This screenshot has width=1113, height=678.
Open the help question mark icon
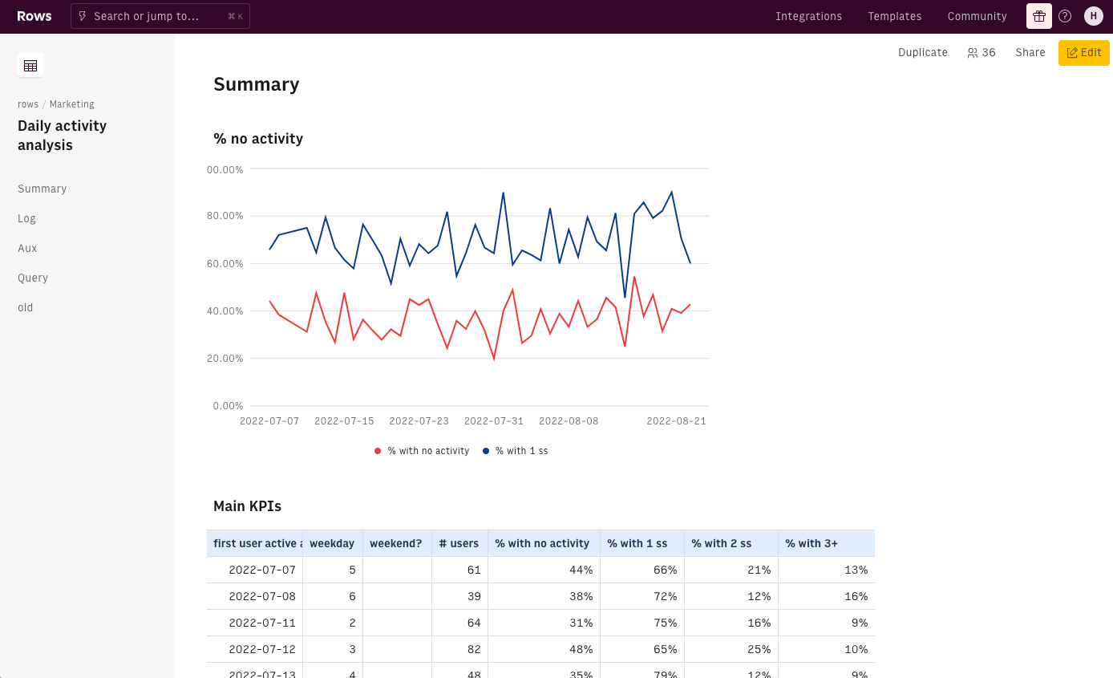point(1065,16)
